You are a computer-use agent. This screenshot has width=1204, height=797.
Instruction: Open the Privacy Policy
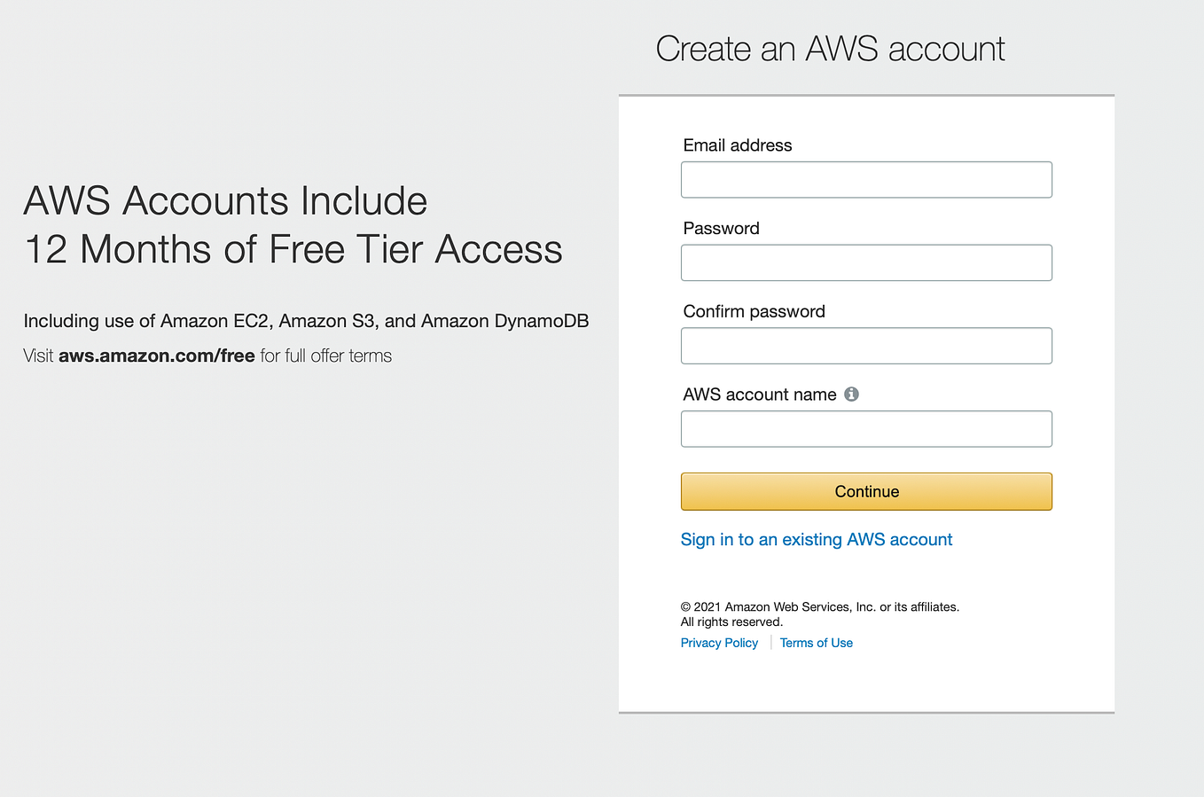(719, 642)
